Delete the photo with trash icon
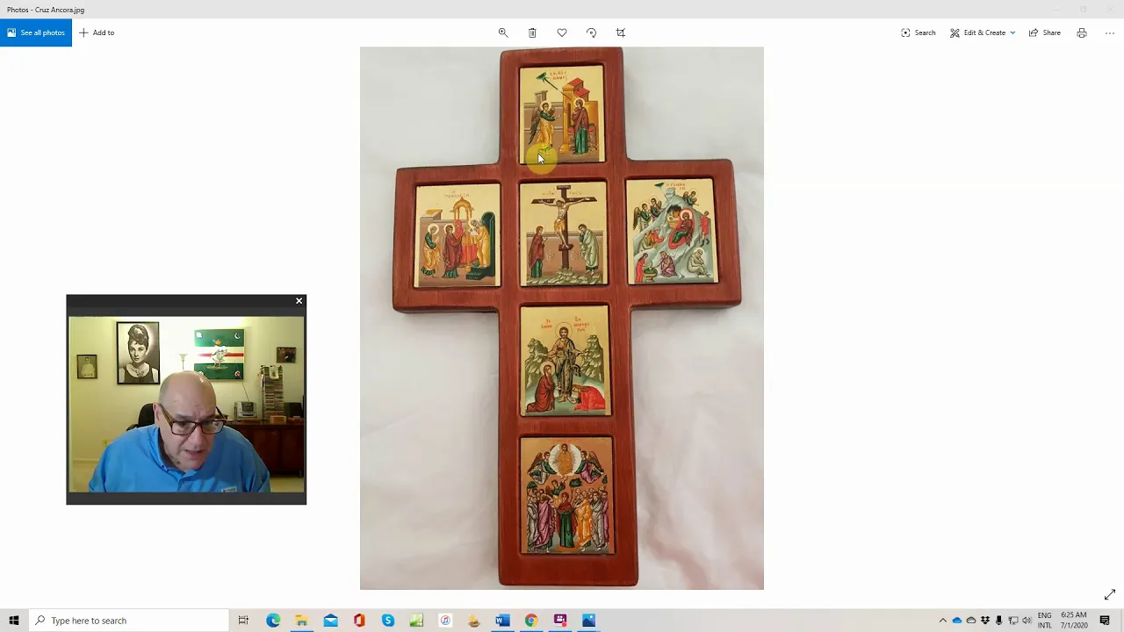 point(532,32)
